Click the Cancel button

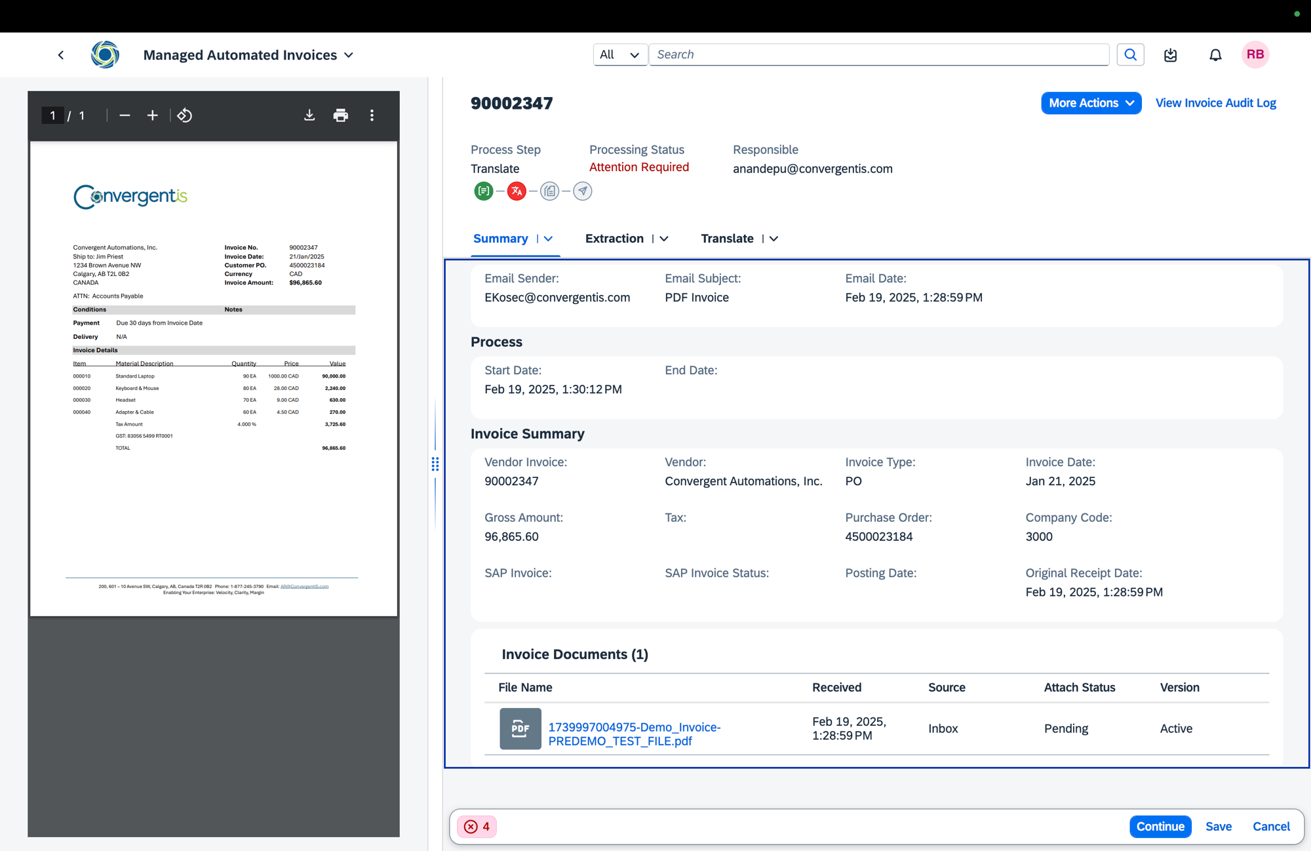click(1271, 826)
